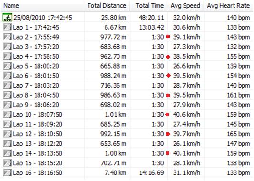The width and height of the screenshot is (254, 181).
Task: Sort by the Name column header
Action: 43,6
